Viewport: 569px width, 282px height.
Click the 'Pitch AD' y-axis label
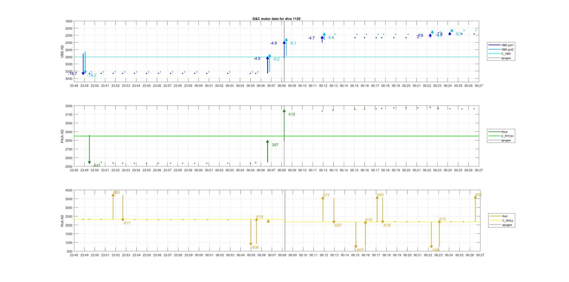62,136
